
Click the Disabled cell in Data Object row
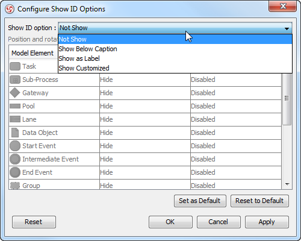[x=236, y=133]
